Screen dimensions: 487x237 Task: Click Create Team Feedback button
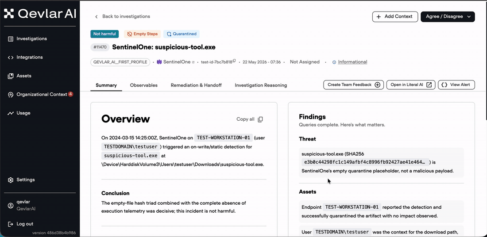click(x=353, y=85)
